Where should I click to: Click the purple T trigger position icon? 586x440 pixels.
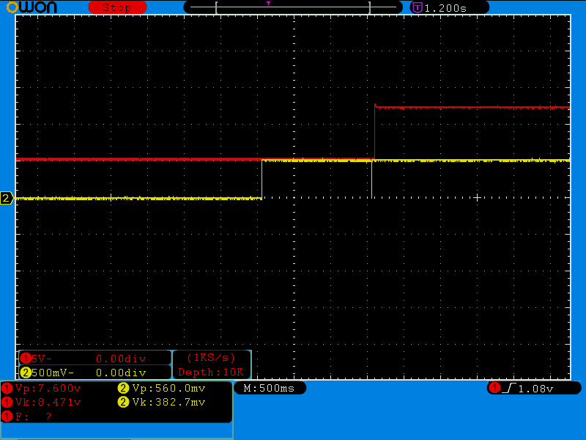[417, 7]
